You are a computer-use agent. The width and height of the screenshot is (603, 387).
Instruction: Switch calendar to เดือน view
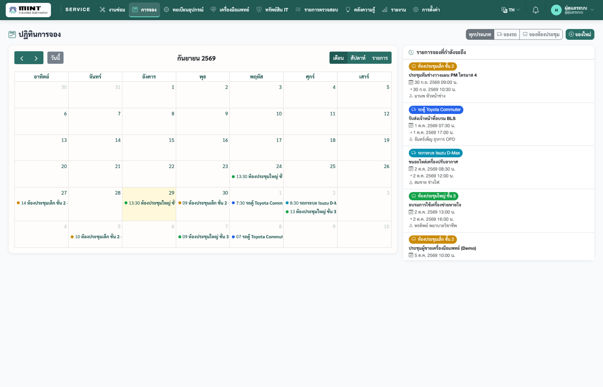click(338, 58)
